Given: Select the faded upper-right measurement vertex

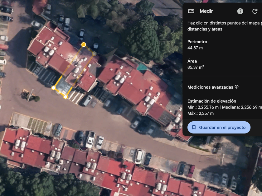Looking at the screenshot, I should [94, 54].
